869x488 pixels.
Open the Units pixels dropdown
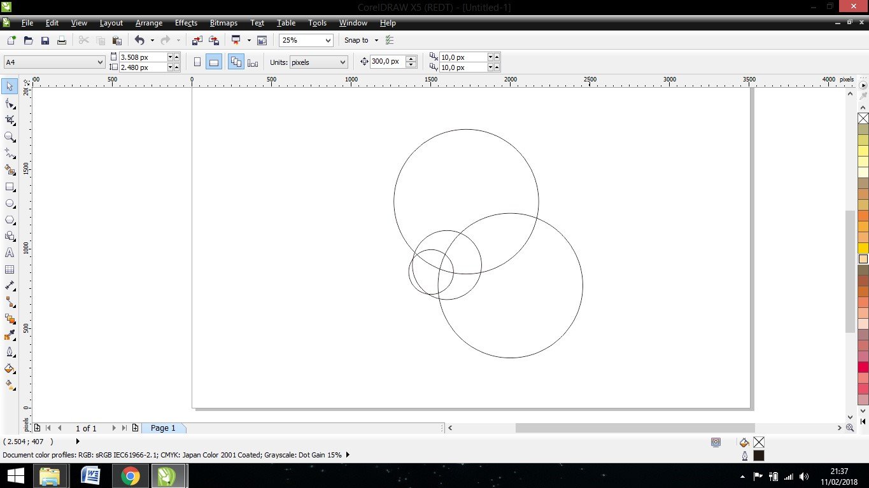343,62
